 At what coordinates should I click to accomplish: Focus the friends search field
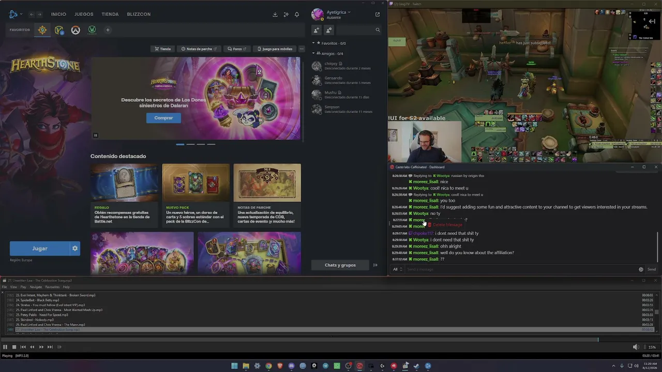click(359, 30)
